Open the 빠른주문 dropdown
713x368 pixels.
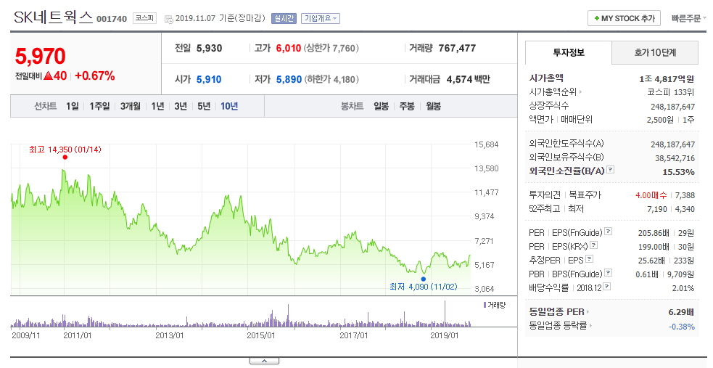pos(689,19)
